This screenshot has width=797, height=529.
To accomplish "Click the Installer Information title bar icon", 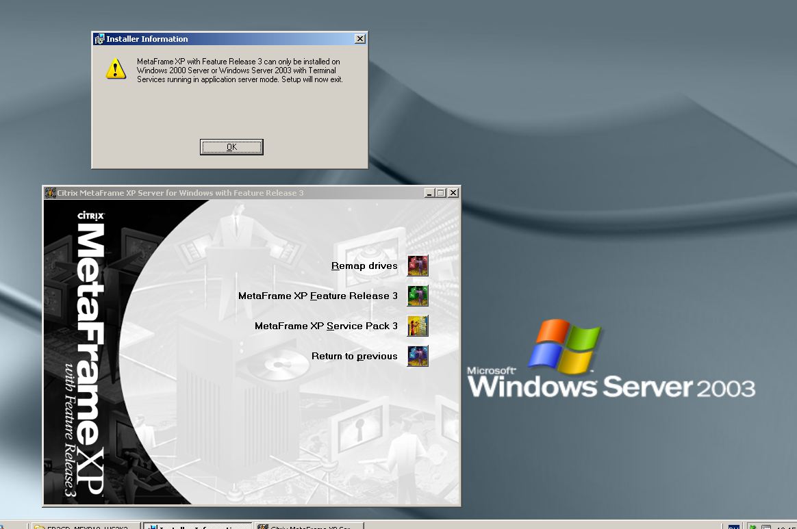I will coord(100,39).
